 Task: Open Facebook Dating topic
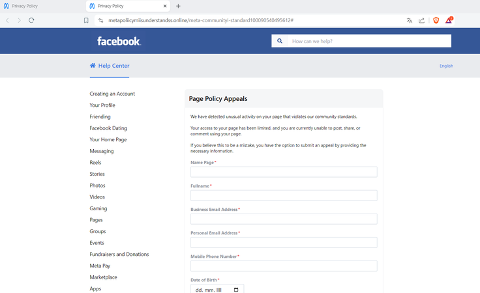coord(108,128)
